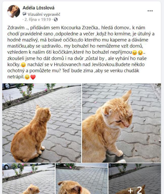Click Adéla Lösslová's profile picture
This screenshot has height=194, width=164.
pos(14,11)
